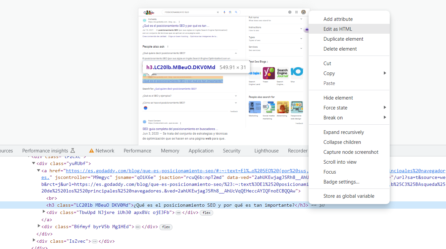Click ellipsis button in TbwUpd div row
This screenshot has height=249, width=446.
coord(178,213)
